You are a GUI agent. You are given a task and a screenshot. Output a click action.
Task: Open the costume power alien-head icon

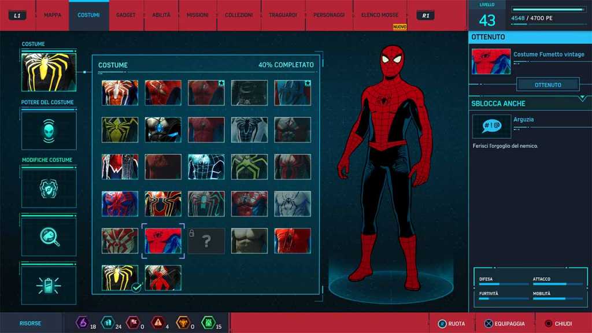49,131
